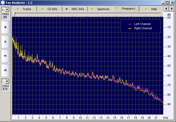Click the right arrow play button
This screenshot has width=176, height=122.
5,56
